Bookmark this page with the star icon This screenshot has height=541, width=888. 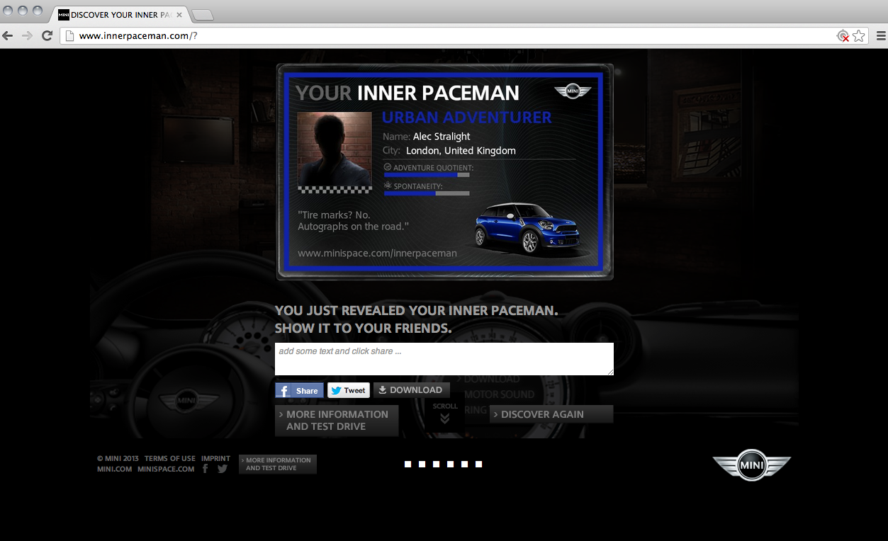[859, 35]
